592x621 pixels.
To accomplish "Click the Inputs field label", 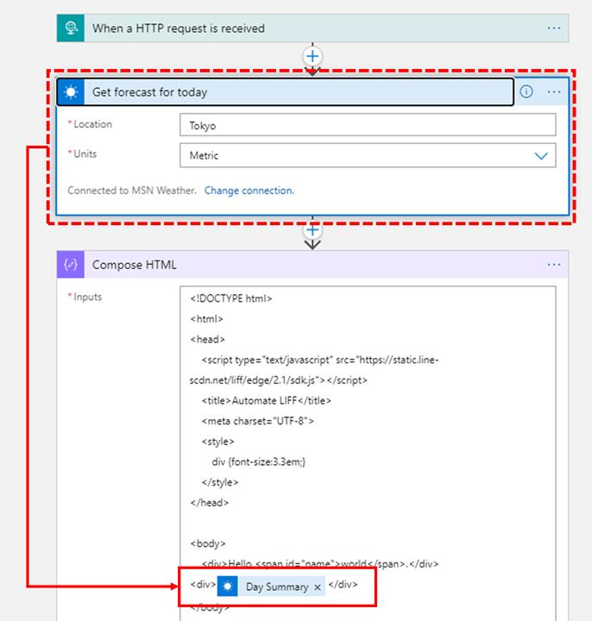I will pos(87,297).
